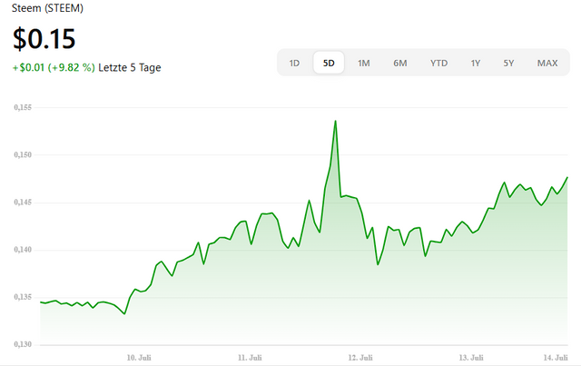Show year-to-date YTD chart
Screen dimensions: 581x366
[439, 63]
